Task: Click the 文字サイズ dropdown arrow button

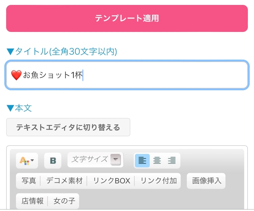Action: click(116, 159)
